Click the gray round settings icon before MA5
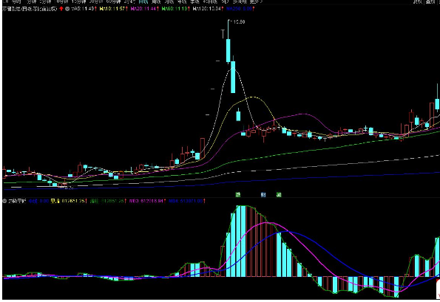 pos(67,9)
